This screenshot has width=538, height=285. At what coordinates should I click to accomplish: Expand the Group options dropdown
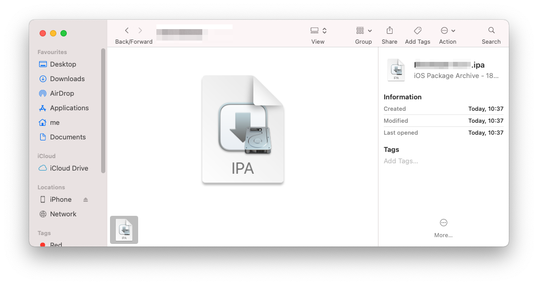363,31
